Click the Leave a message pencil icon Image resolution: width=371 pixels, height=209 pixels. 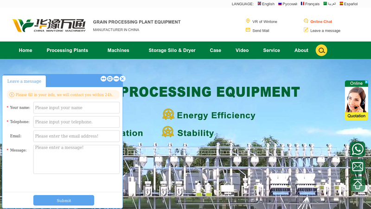(306, 30)
